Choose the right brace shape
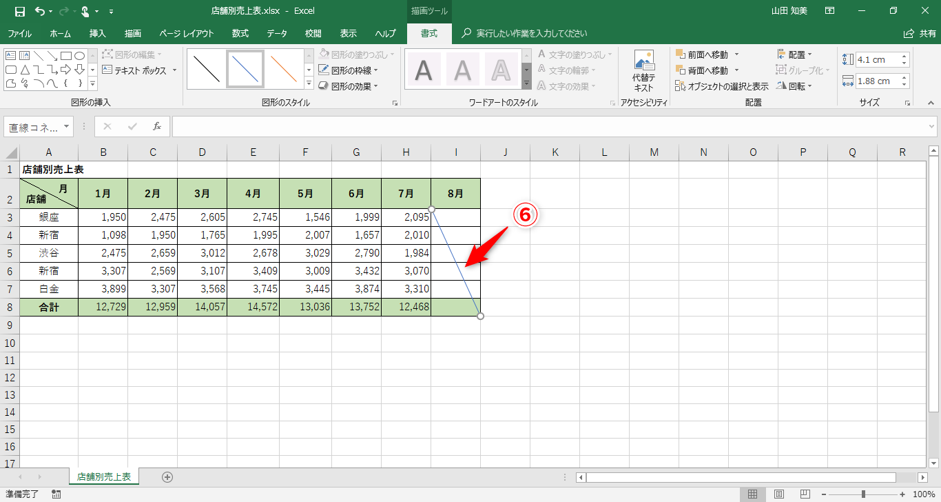This screenshot has height=502, width=941. (x=79, y=83)
